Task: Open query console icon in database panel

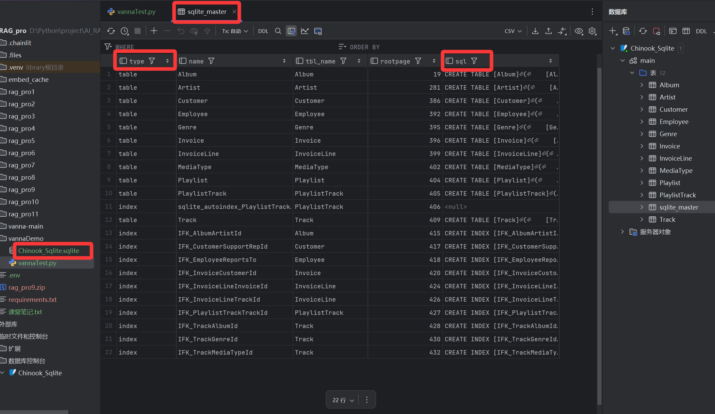Action: (x=673, y=31)
